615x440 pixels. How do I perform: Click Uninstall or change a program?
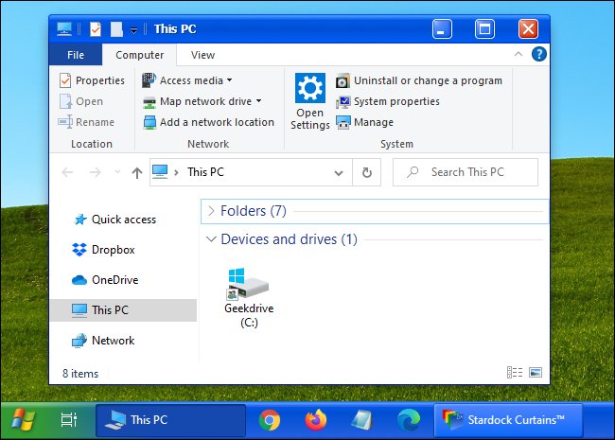click(419, 80)
